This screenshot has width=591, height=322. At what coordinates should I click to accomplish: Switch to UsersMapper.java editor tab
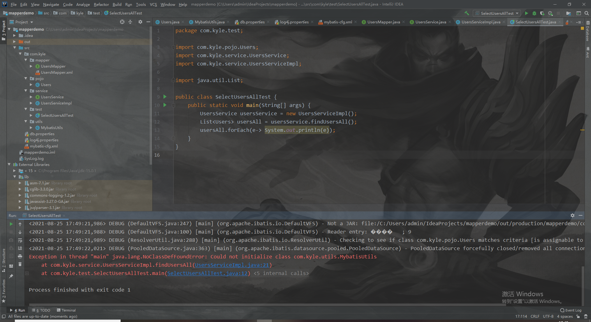click(383, 22)
